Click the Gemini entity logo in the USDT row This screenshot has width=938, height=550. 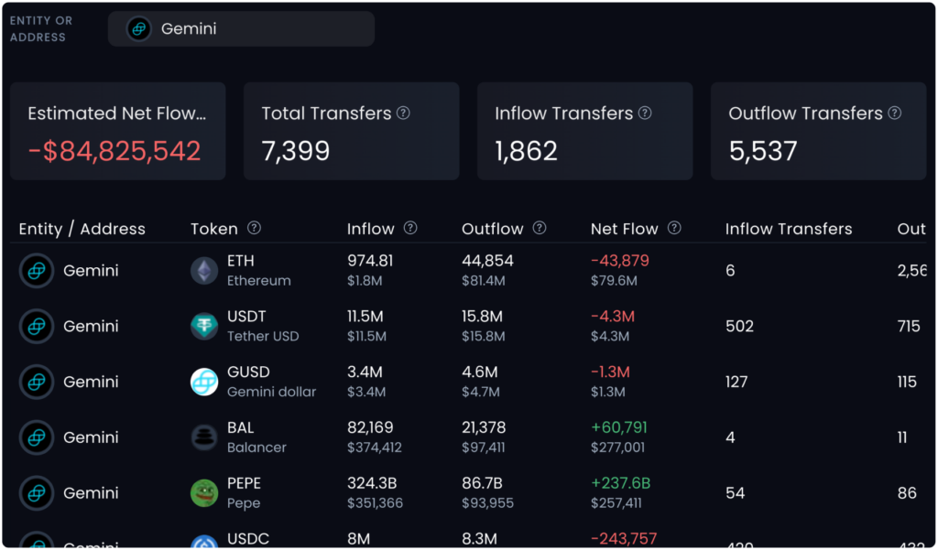click(37, 327)
